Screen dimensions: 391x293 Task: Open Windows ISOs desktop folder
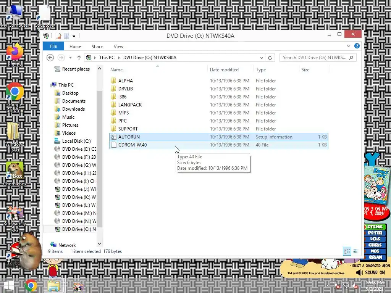[15, 137]
